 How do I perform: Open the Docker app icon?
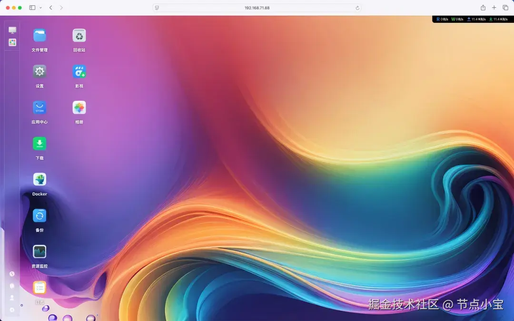pos(40,179)
